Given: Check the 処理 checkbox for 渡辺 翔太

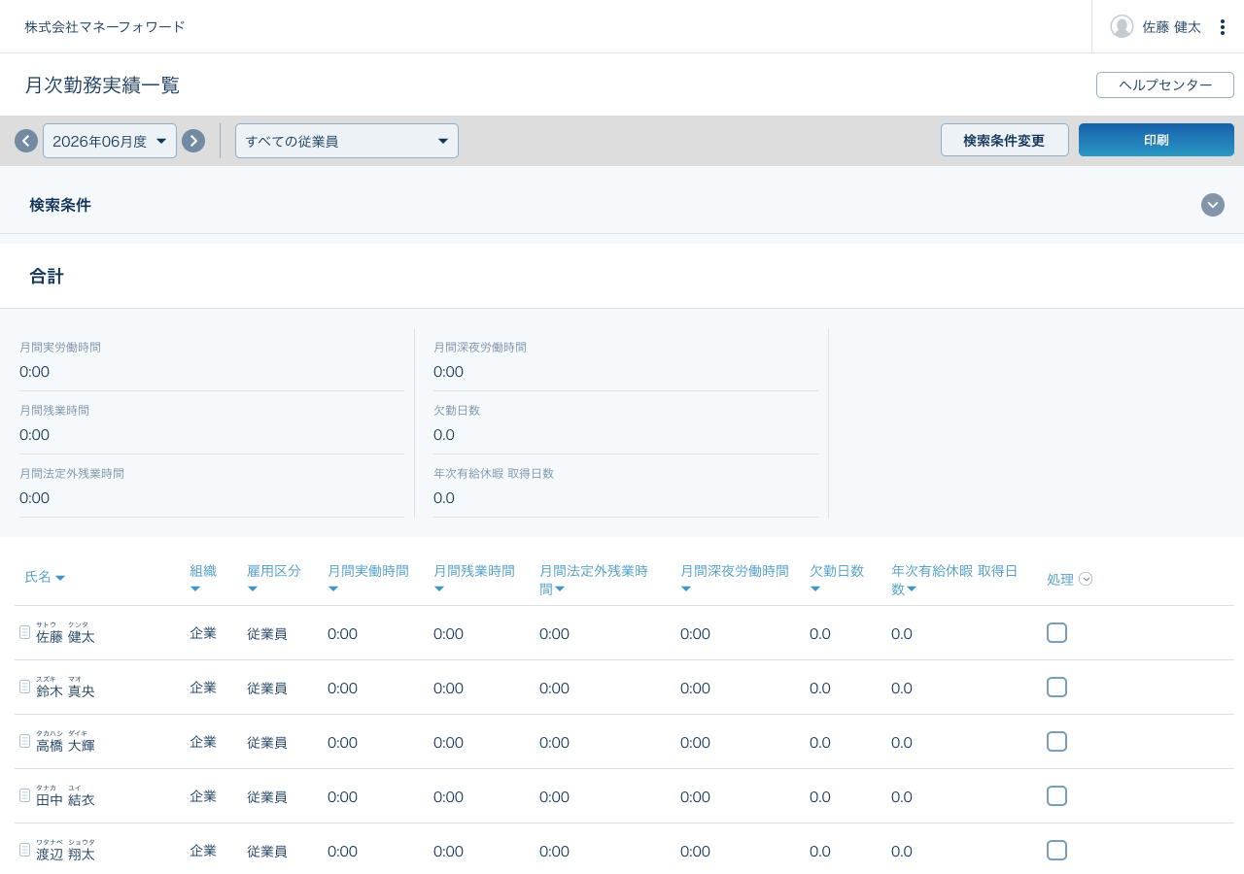Looking at the screenshot, I should click(x=1056, y=850).
